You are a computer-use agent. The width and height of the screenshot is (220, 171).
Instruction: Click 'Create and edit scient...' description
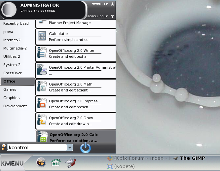click(x=70, y=90)
